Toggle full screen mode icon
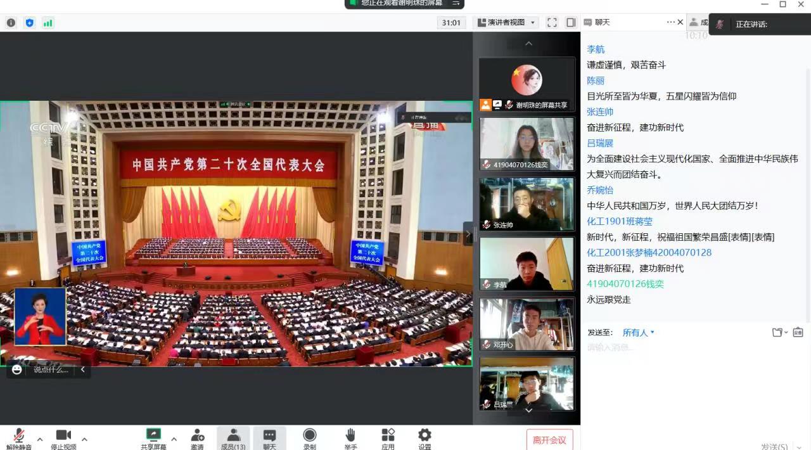 [552, 22]
